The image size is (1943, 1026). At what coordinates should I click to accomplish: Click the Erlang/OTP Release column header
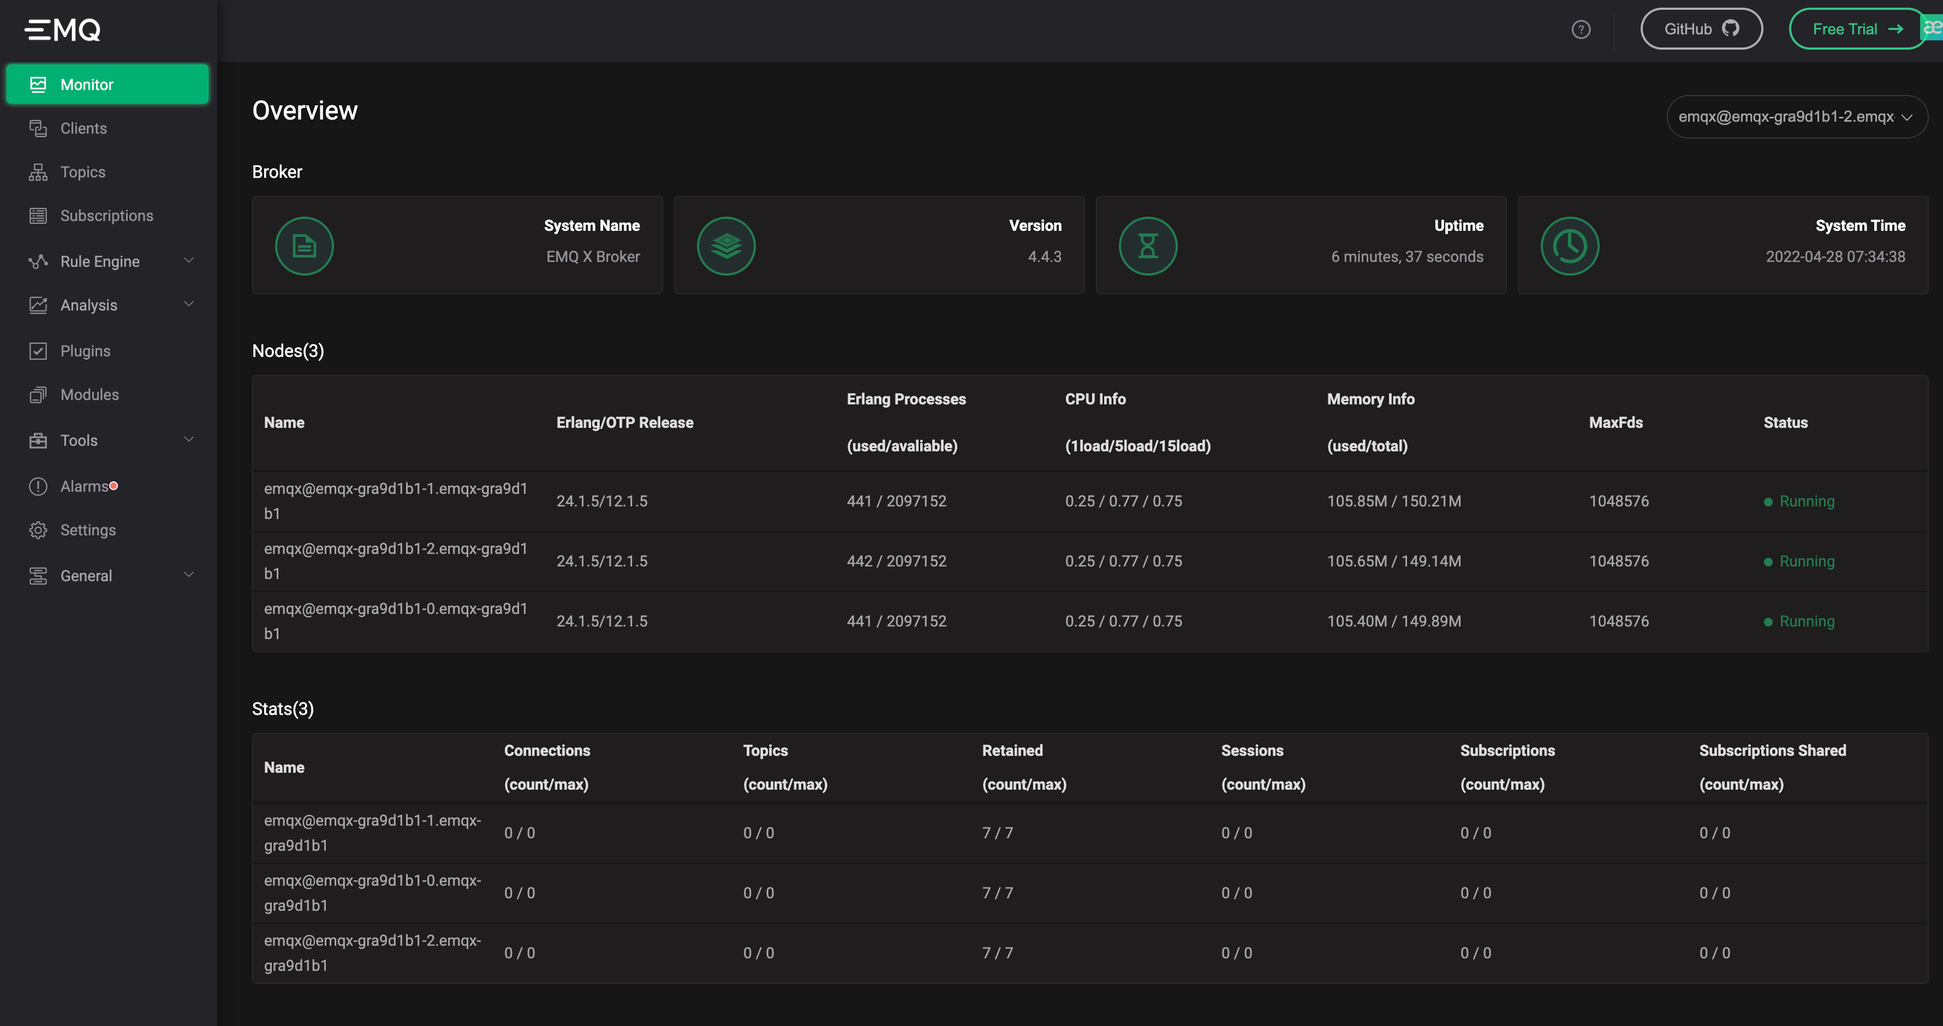tap(624, 422)
